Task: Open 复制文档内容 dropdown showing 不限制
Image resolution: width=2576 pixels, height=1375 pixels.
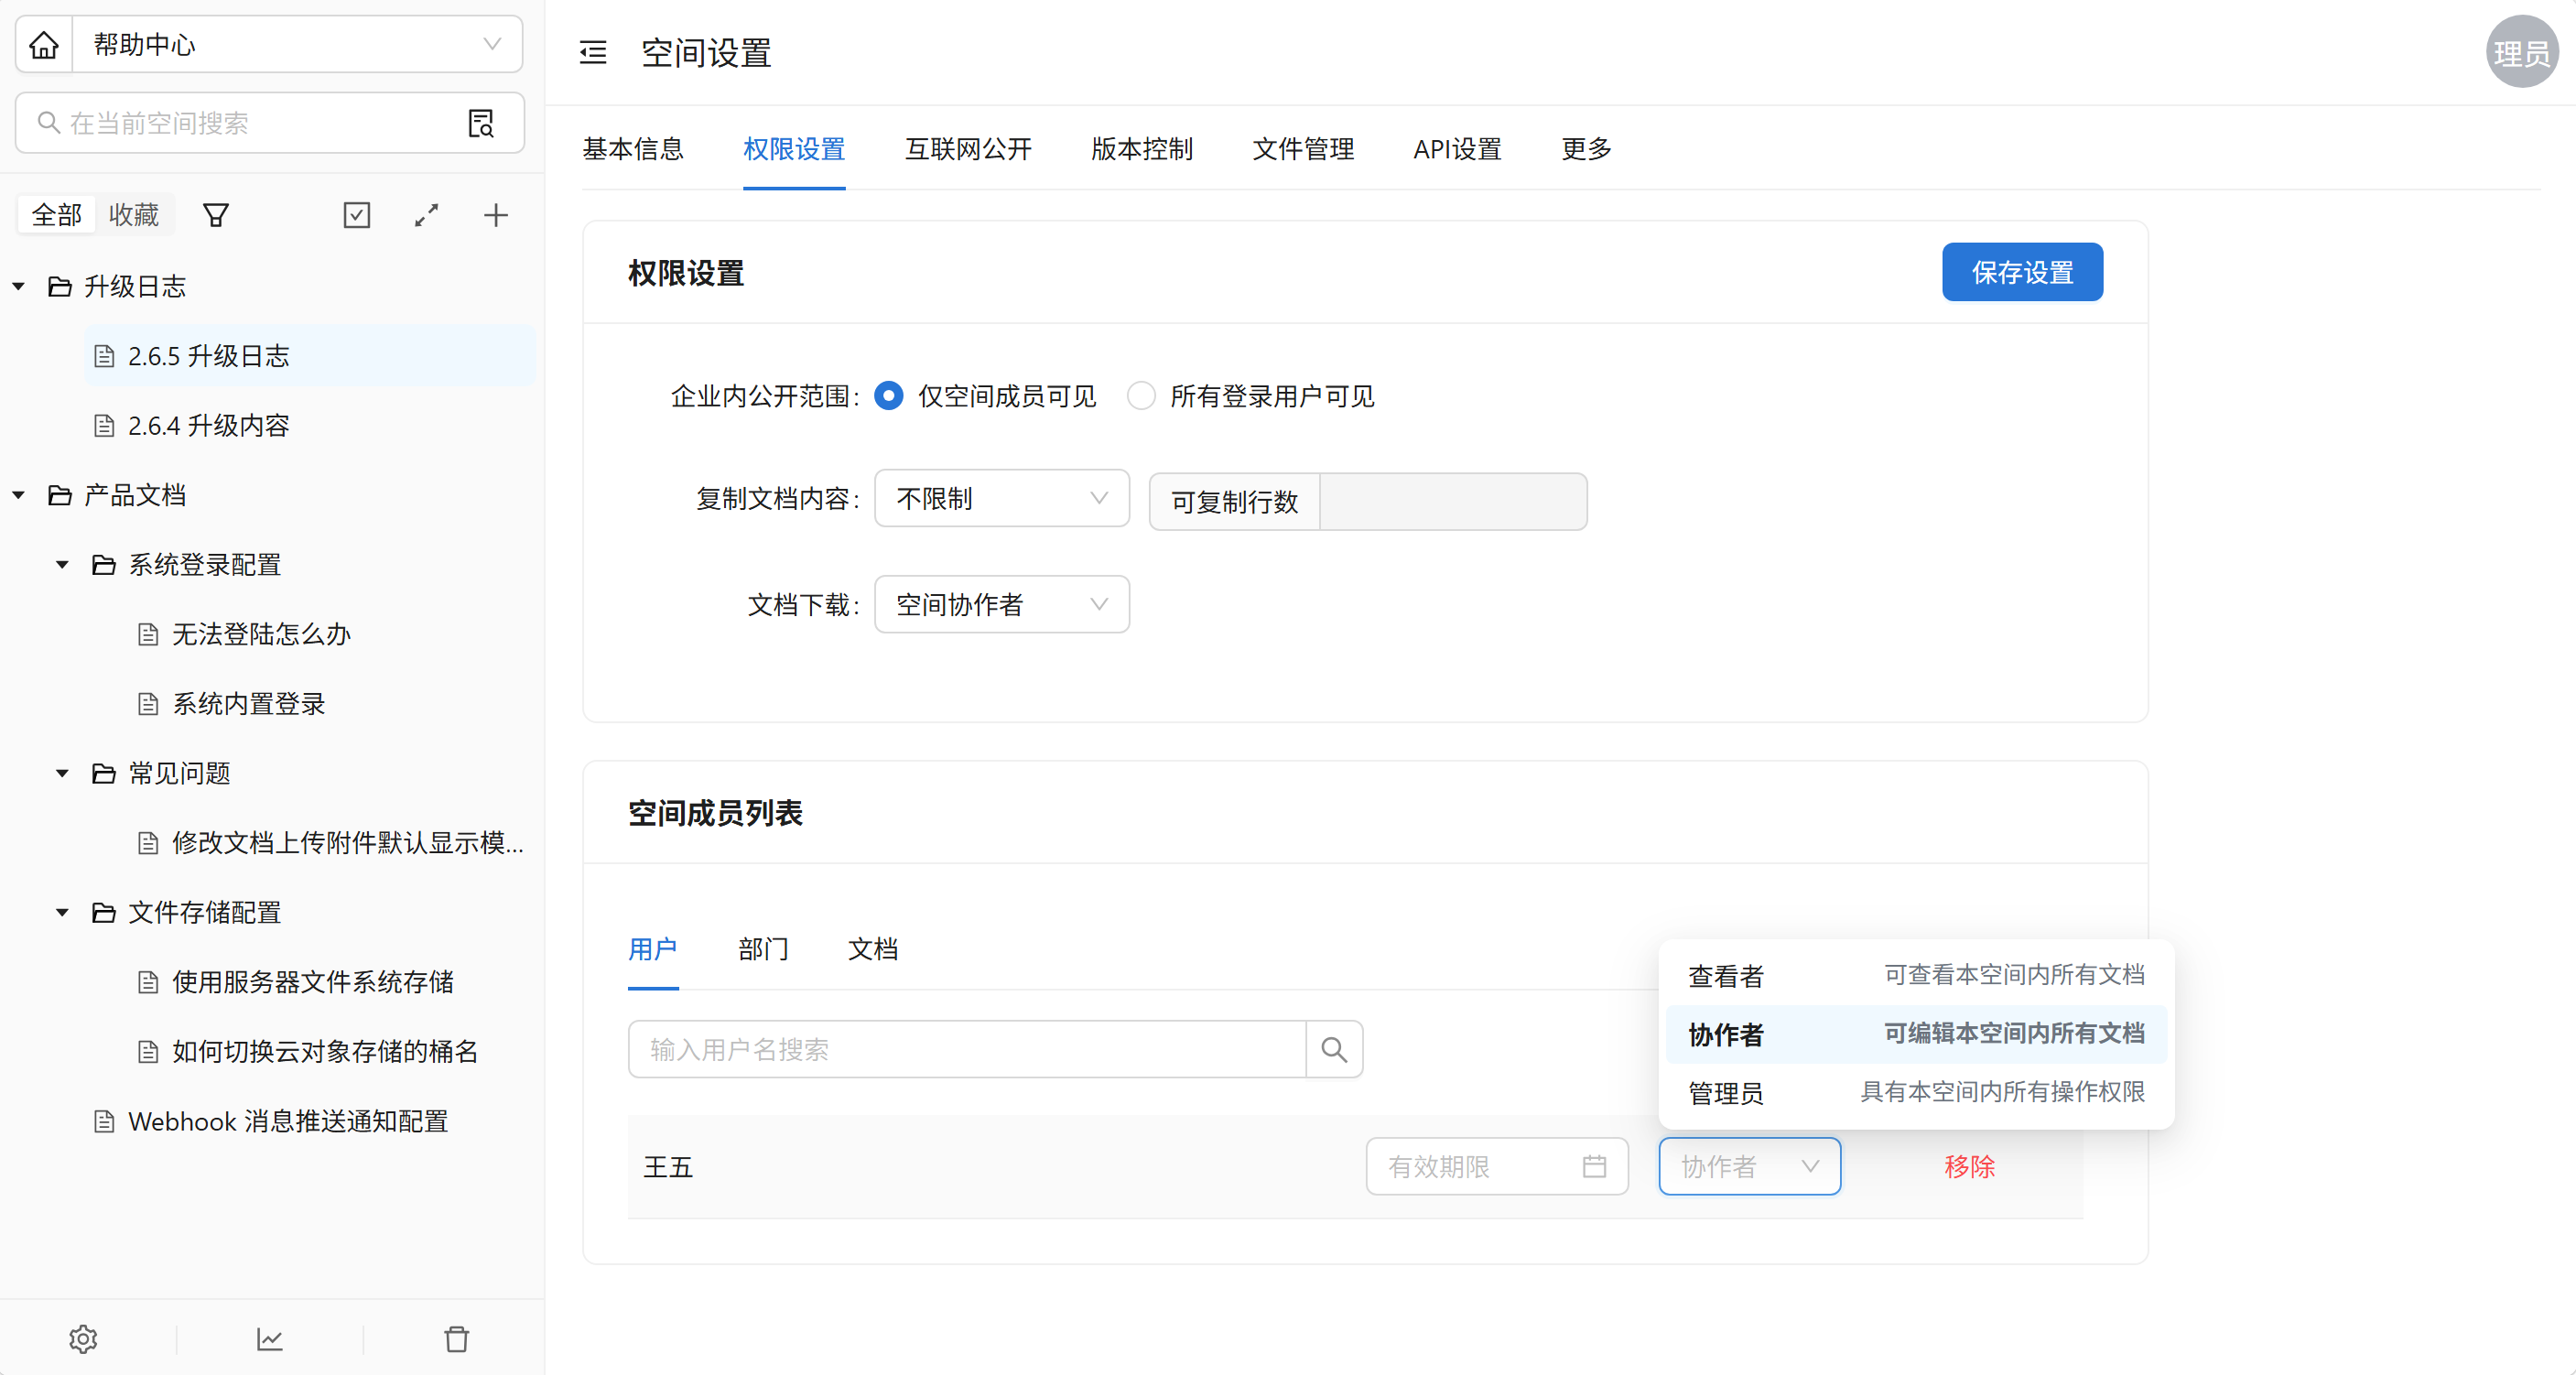Action: click(x=1002, y=498)
